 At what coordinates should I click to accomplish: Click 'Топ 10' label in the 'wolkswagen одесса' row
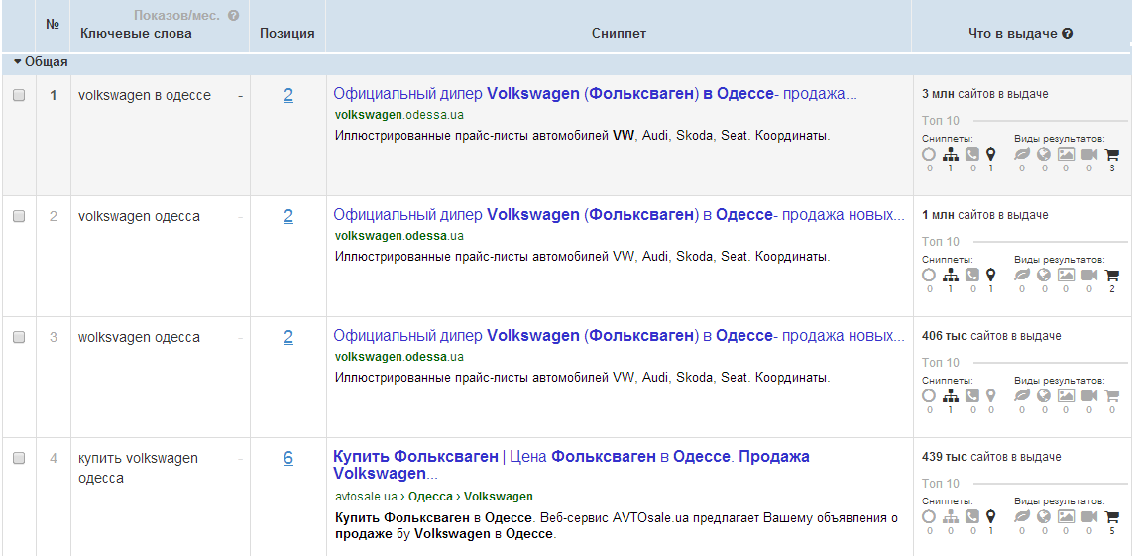[941, 363]
